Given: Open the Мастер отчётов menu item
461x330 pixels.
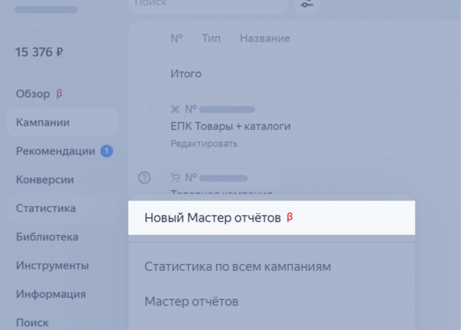Looking at the screenshot, I should point(191,301).
